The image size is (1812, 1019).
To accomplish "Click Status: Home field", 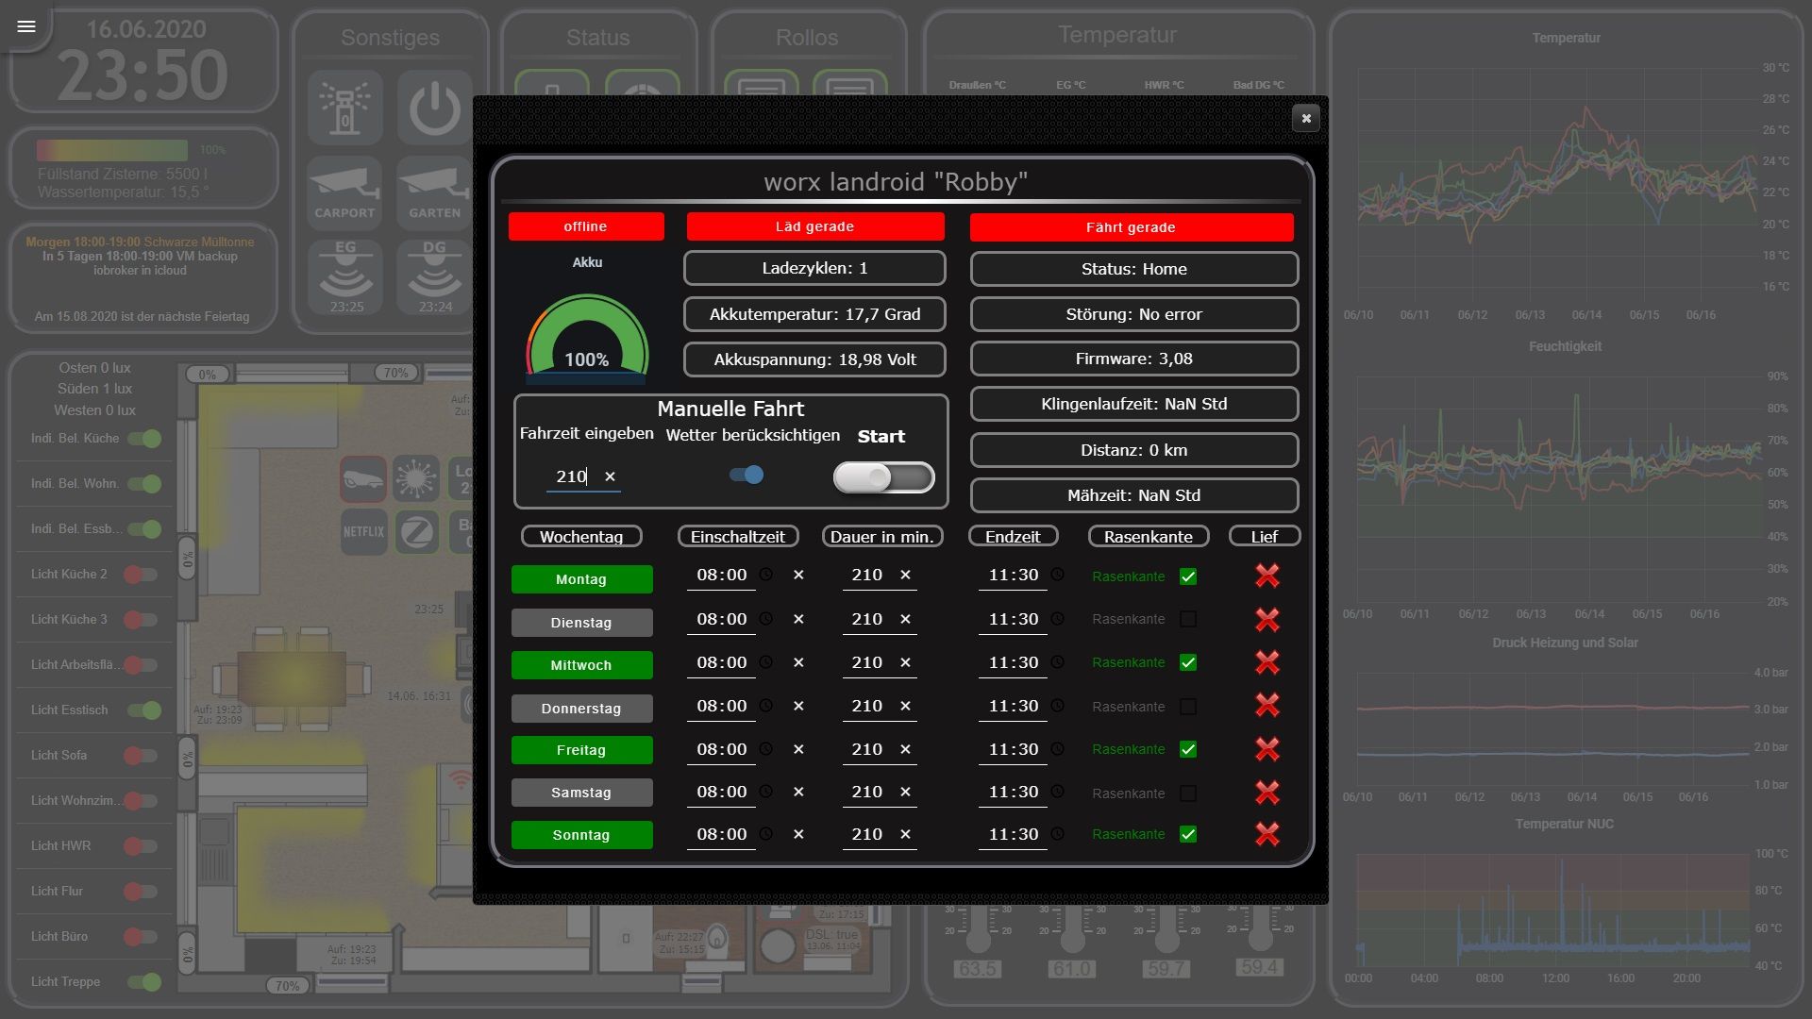I will [x=1134, y=269].
